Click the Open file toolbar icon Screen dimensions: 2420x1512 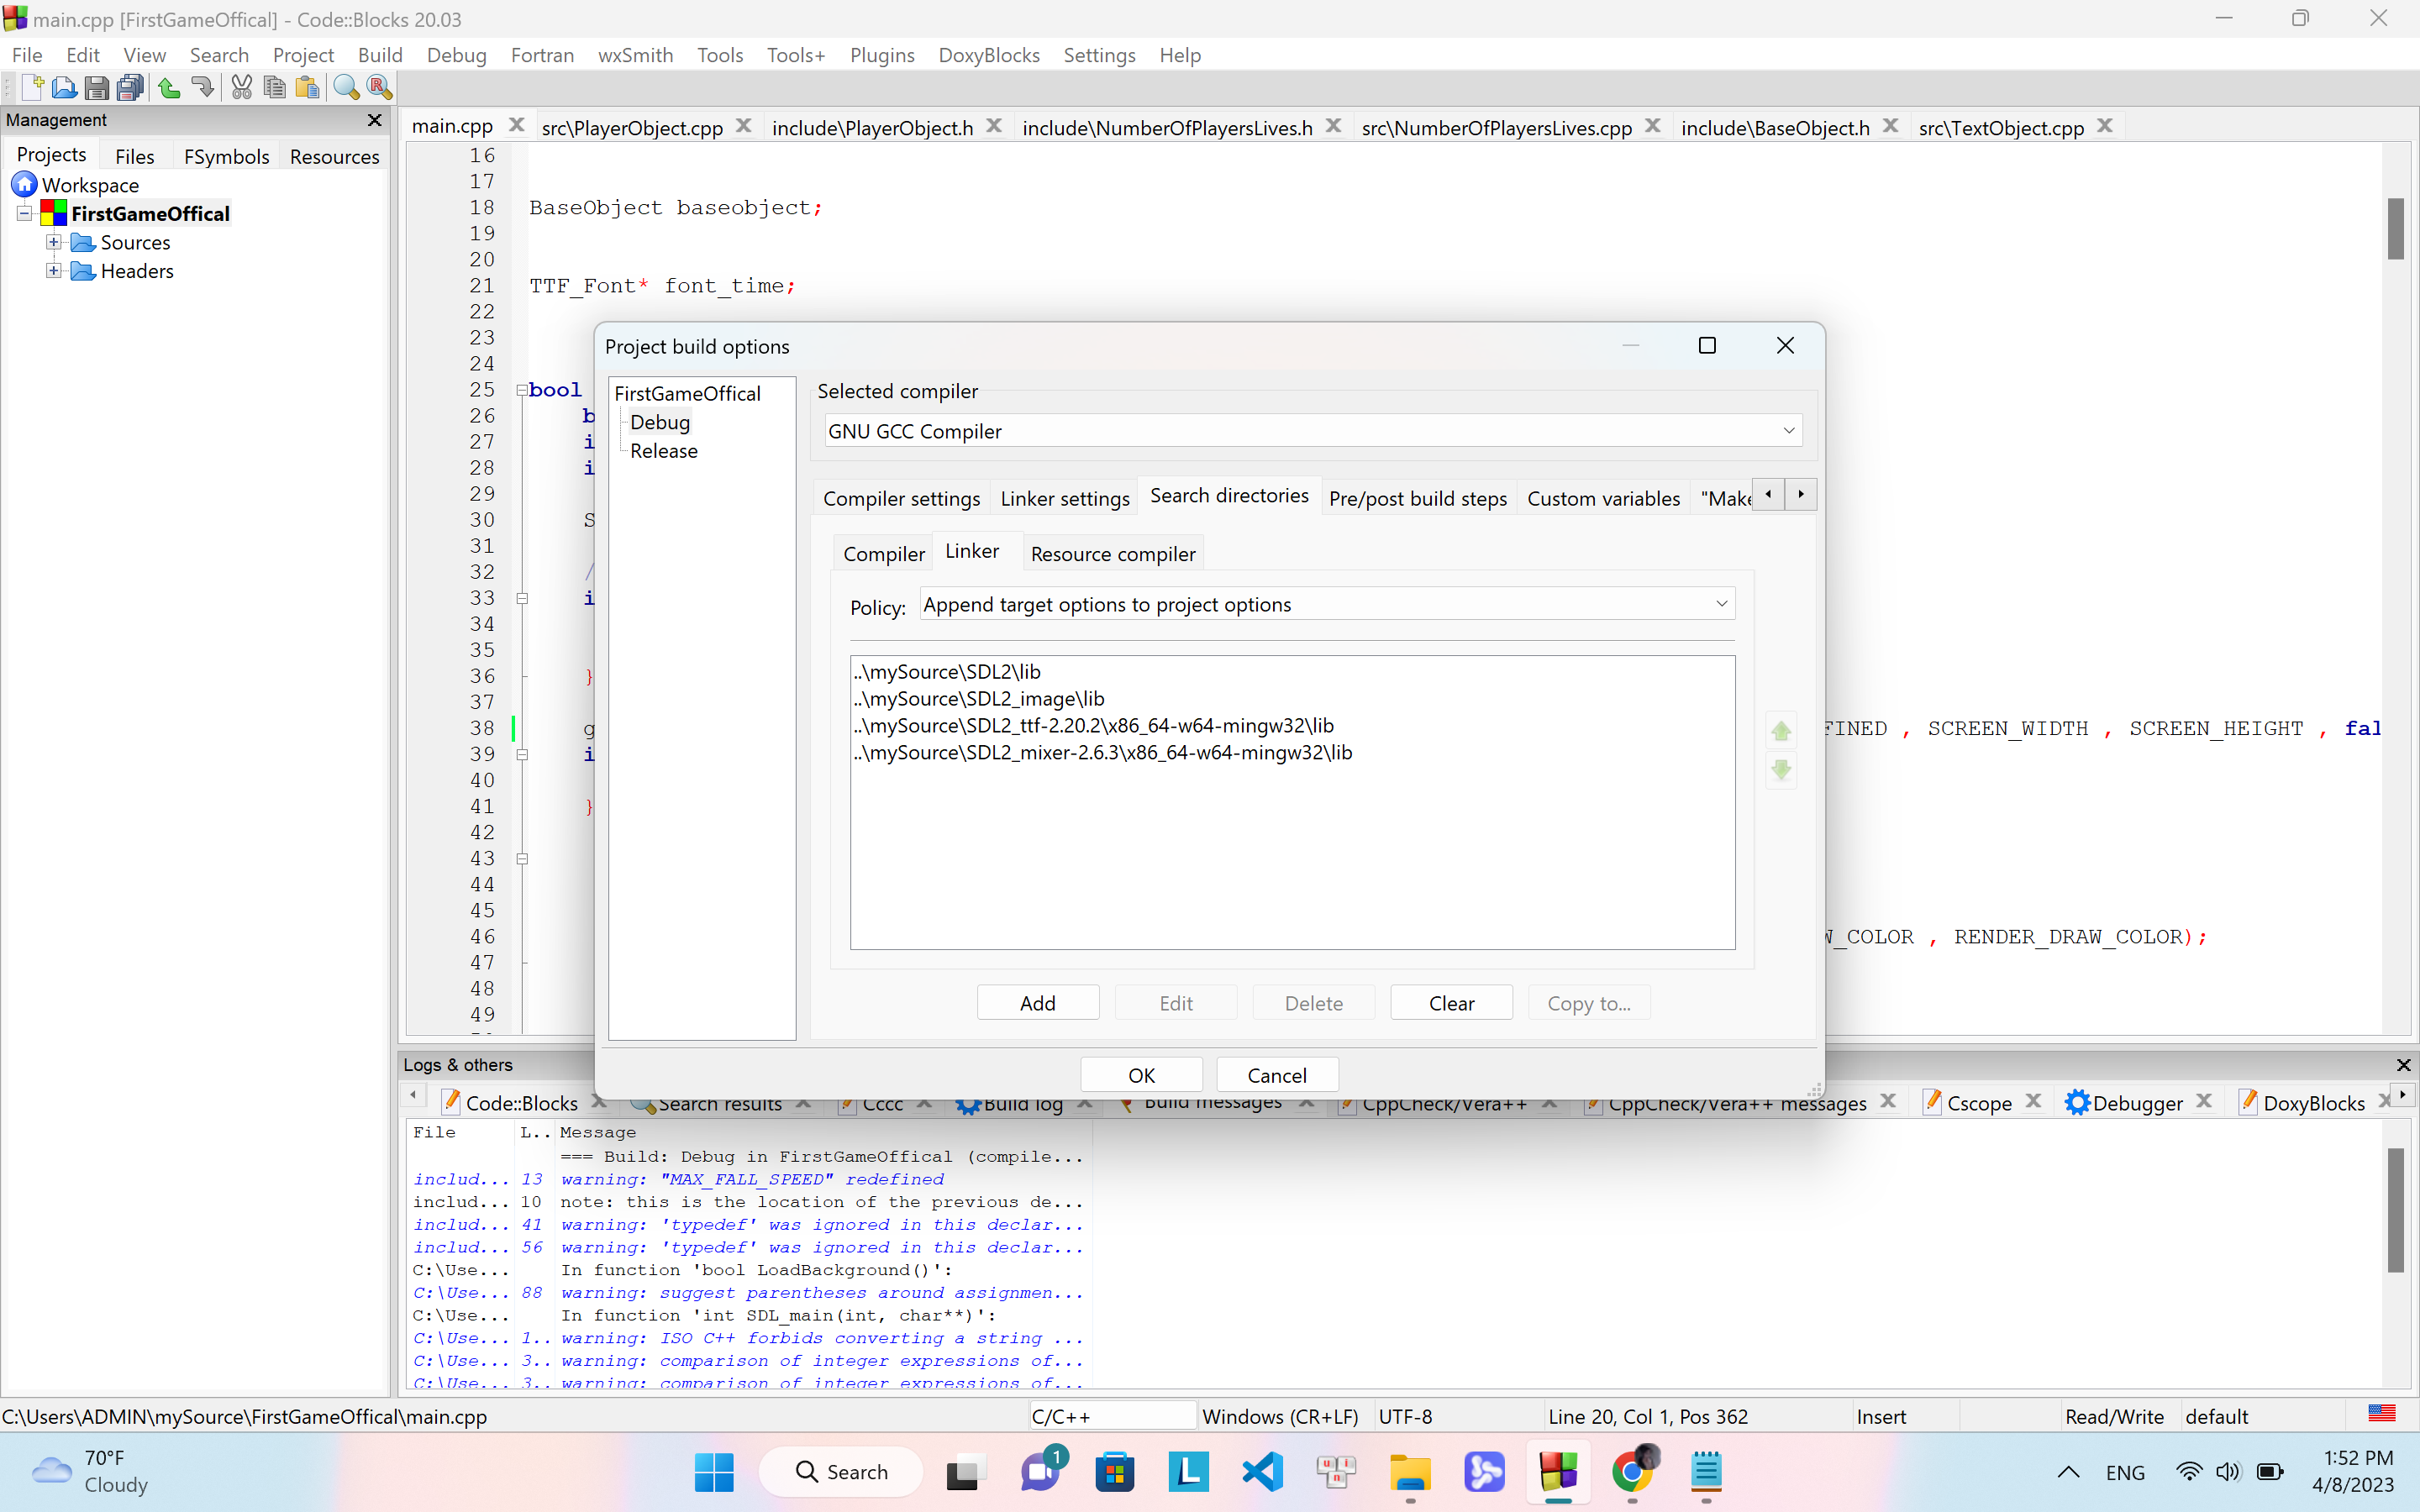pyautogui.click(x=64, y=88)
